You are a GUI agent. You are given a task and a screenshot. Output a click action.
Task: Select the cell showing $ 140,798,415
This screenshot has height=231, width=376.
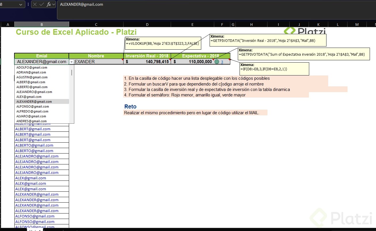147,62
